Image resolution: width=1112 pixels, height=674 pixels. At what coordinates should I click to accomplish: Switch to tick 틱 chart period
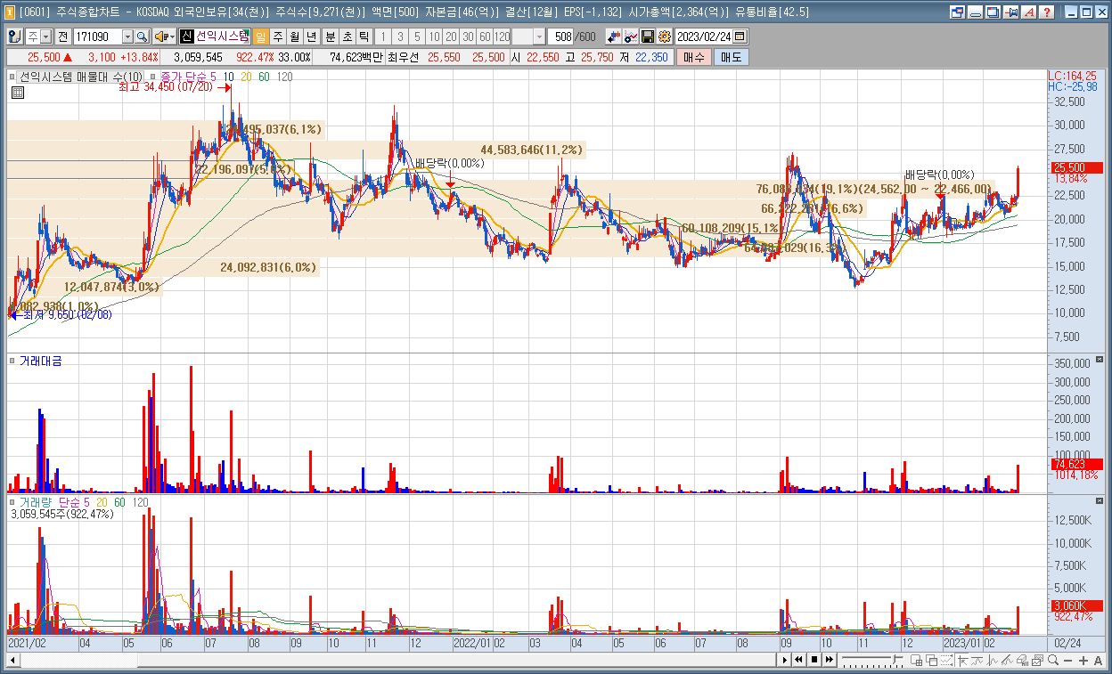(x=364, y=37)
